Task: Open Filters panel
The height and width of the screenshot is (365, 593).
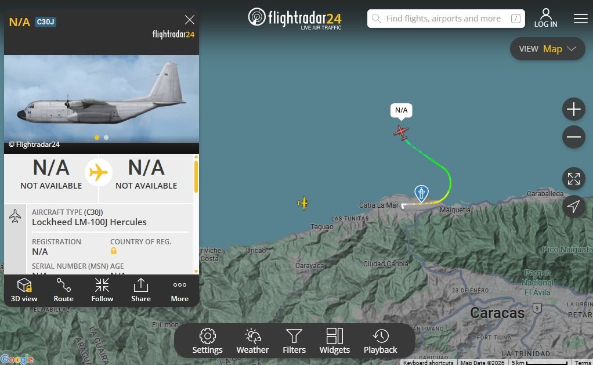Action: tap(294, 341)
